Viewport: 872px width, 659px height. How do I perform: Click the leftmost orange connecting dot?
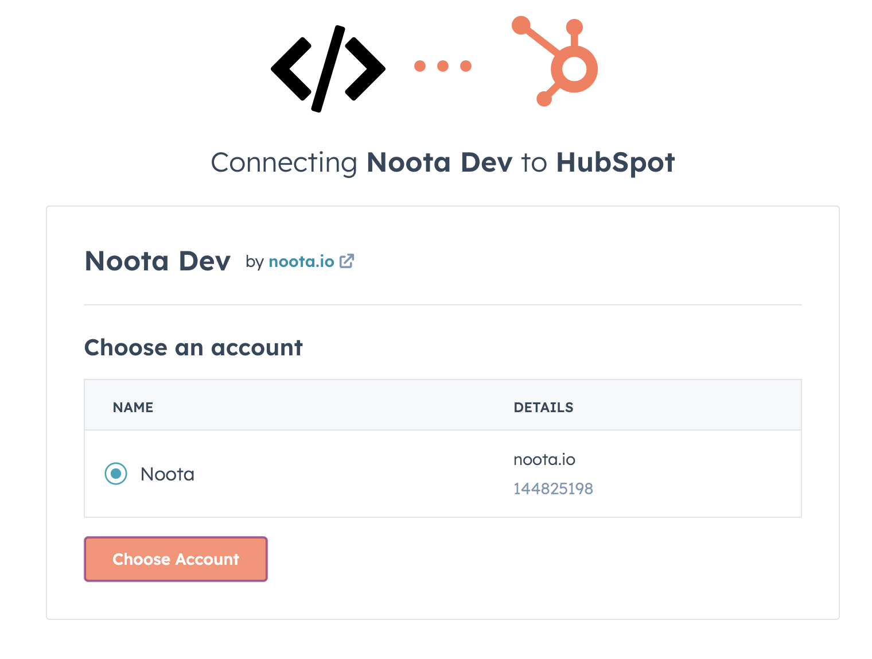click(420, 66)
